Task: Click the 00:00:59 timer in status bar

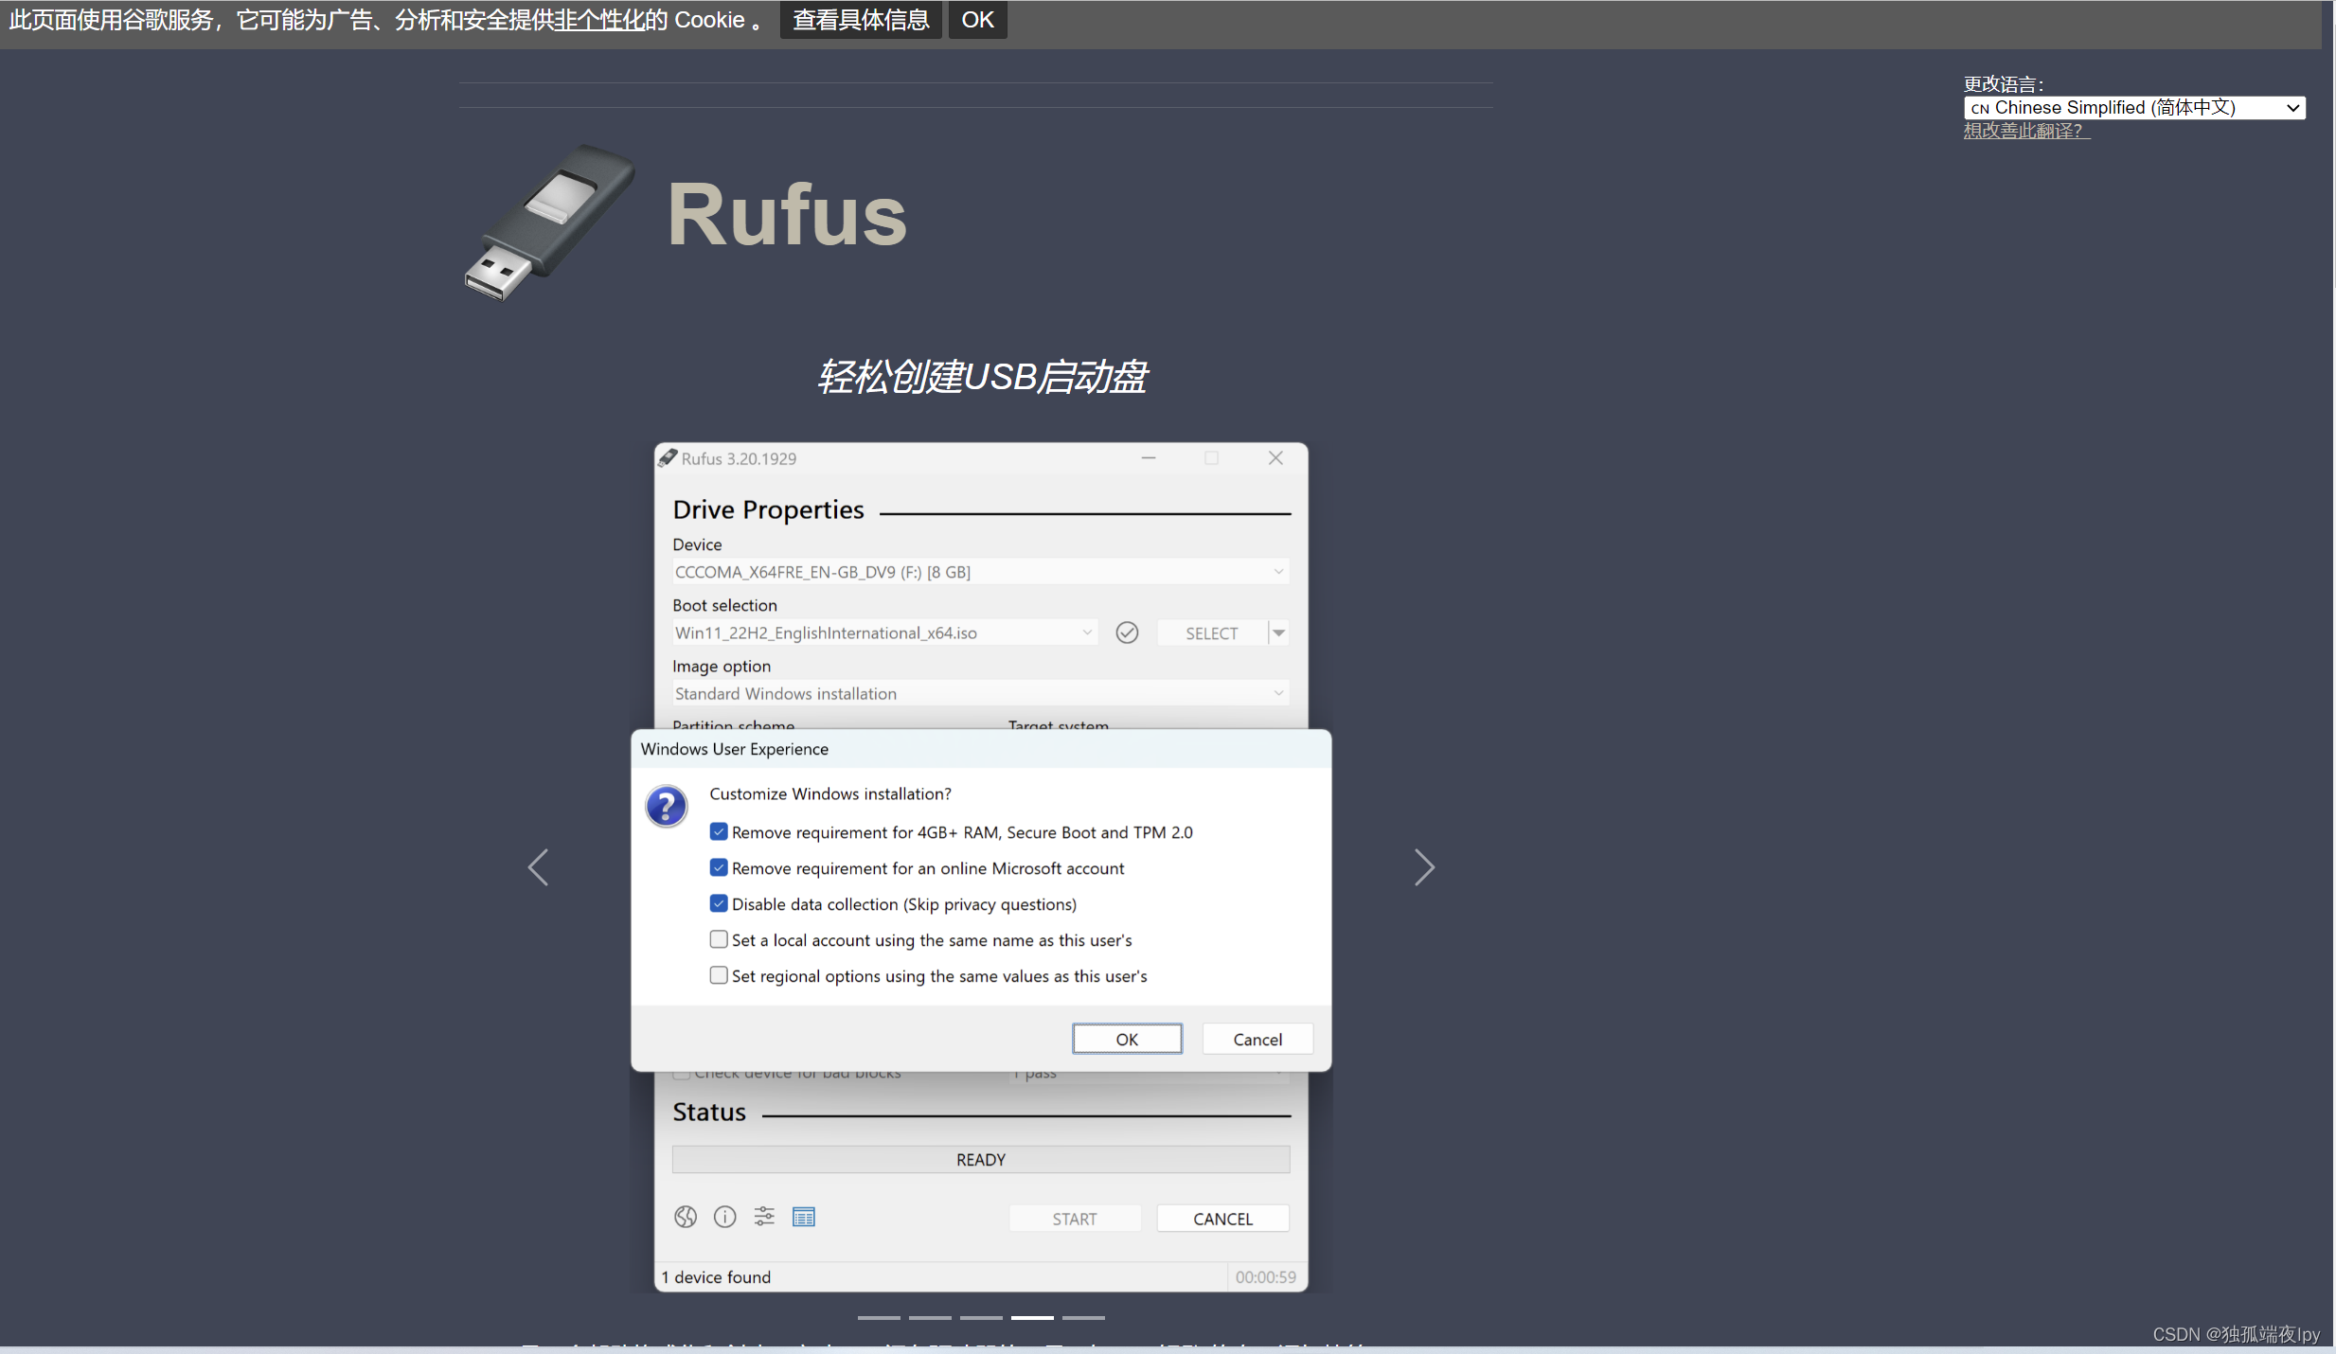Action: coord(1265,1276)
